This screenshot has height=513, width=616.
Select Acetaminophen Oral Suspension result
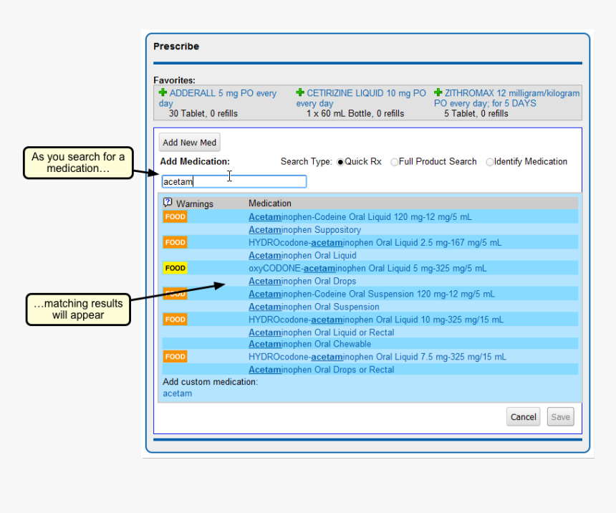(314, 307)
